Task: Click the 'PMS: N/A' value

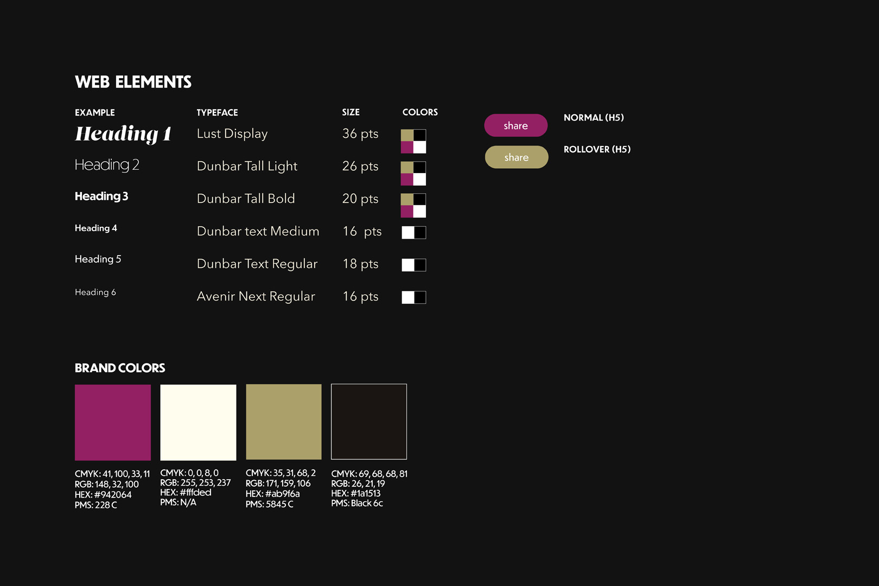Action: [x=178, y=502]
